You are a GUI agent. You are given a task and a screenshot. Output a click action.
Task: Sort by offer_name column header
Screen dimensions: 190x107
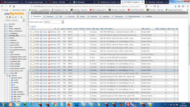[x=146, y=29]
